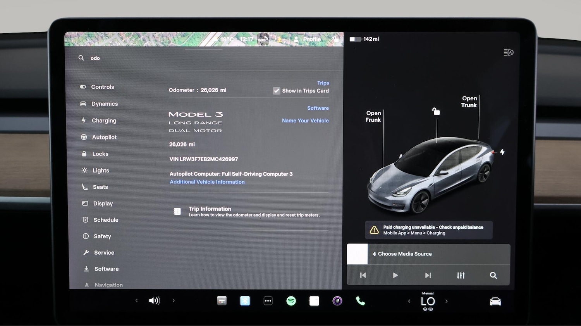The image size is (581, 326).
Task: Open media search magnifier icon
Action: (493, 275)
